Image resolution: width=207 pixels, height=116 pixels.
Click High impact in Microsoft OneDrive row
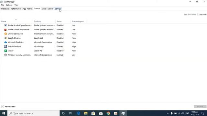74,42
